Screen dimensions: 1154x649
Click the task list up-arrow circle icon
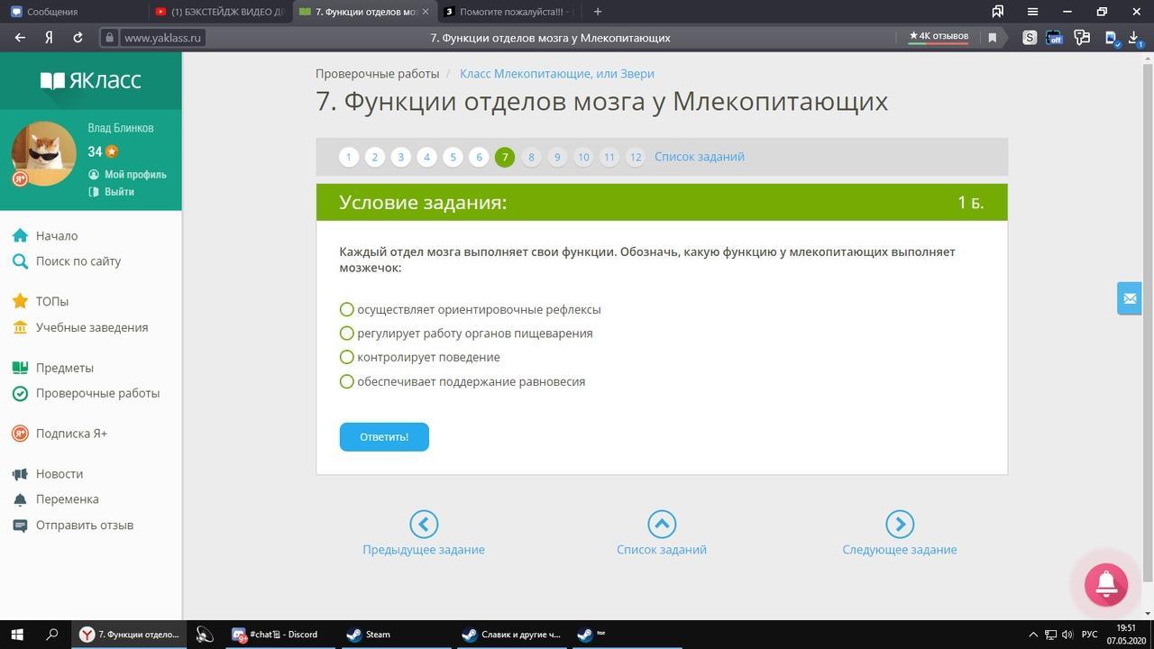(662, 524)
